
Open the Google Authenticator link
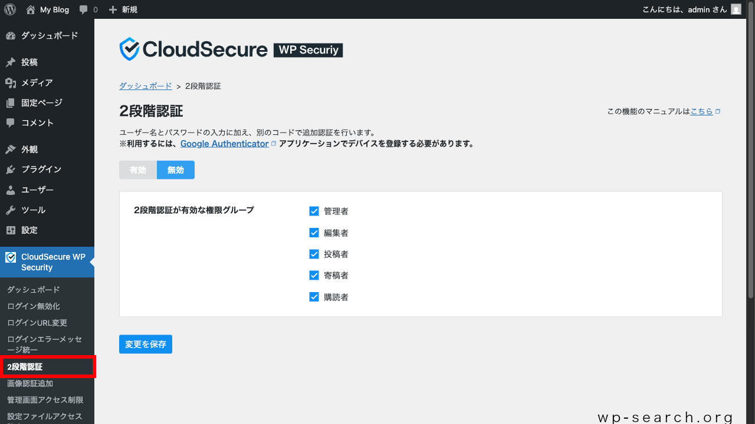coord(224,143)
